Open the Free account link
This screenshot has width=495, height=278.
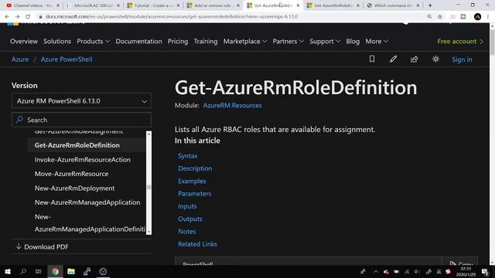point(460,41)
